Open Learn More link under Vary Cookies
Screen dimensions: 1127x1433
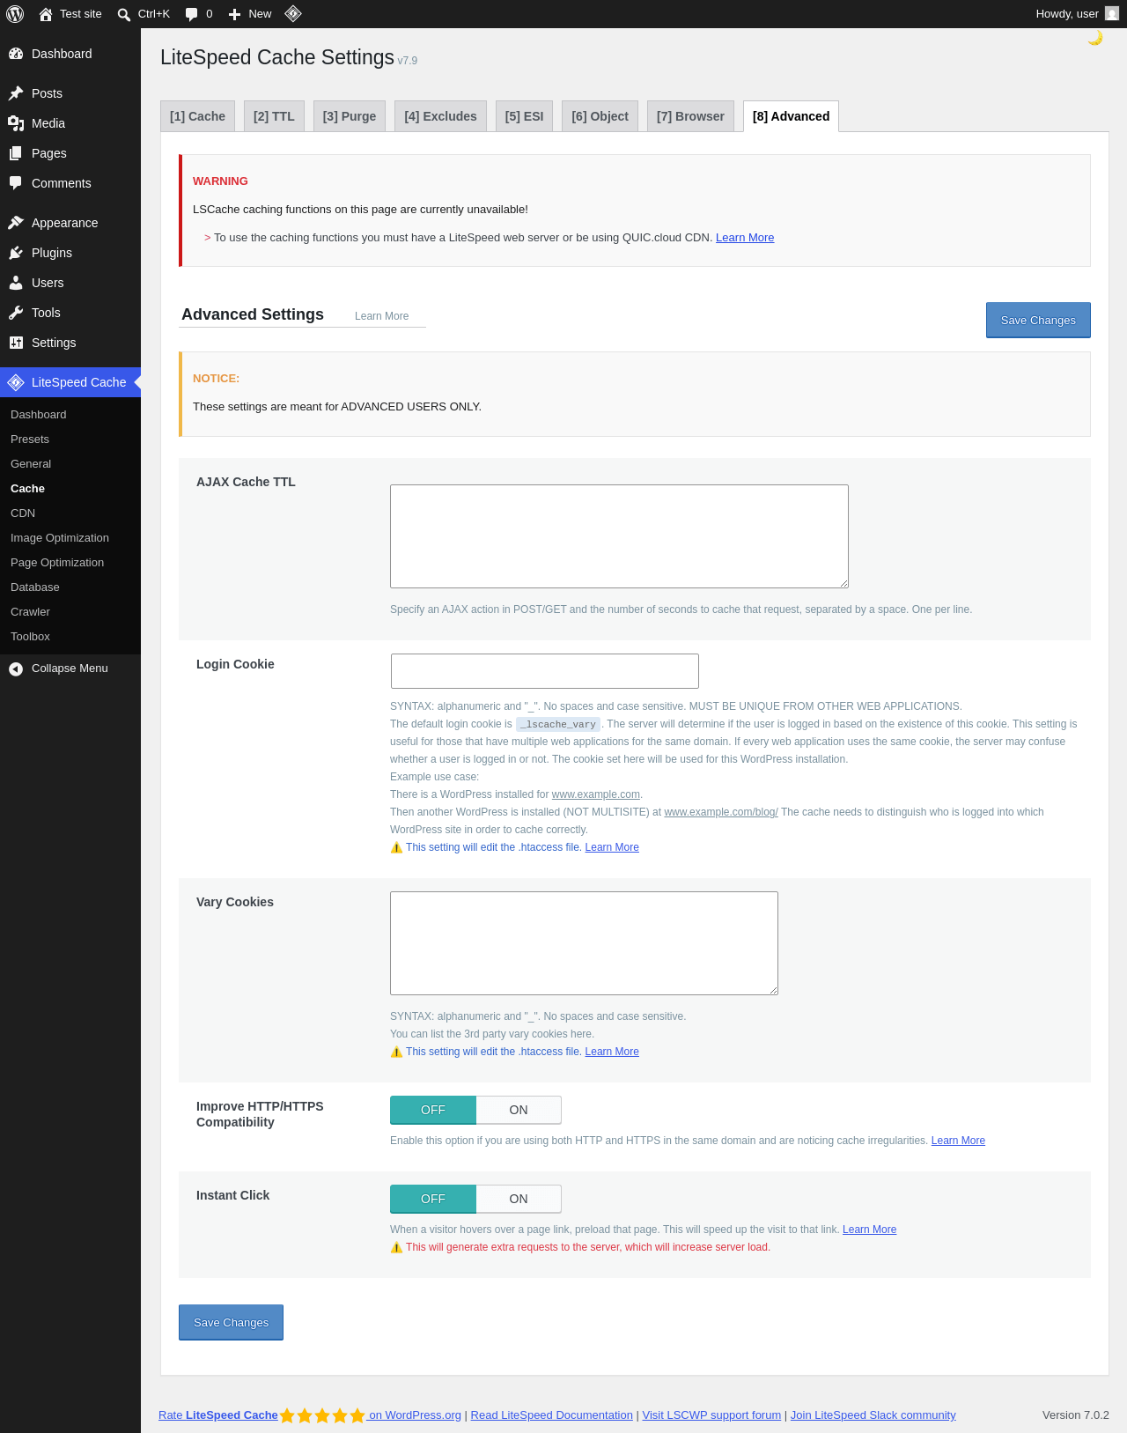click(x=612, y=1052)
